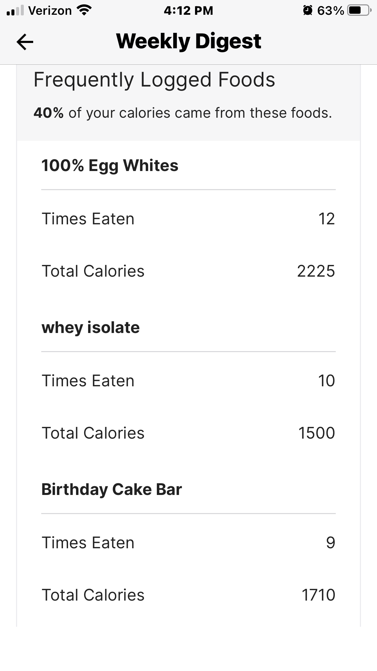Tap the Wi-Fi status icon
Image resolution: width=377 pixels, height=671 pixels.
click(x=84, y=11)
